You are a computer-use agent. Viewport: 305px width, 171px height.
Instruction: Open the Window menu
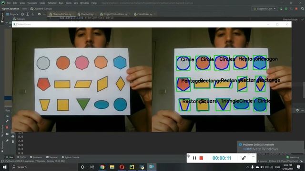coord(84,3)
